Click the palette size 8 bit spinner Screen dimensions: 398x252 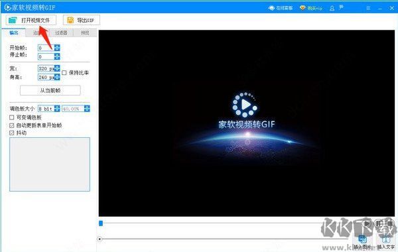click(x=57, y=109)
